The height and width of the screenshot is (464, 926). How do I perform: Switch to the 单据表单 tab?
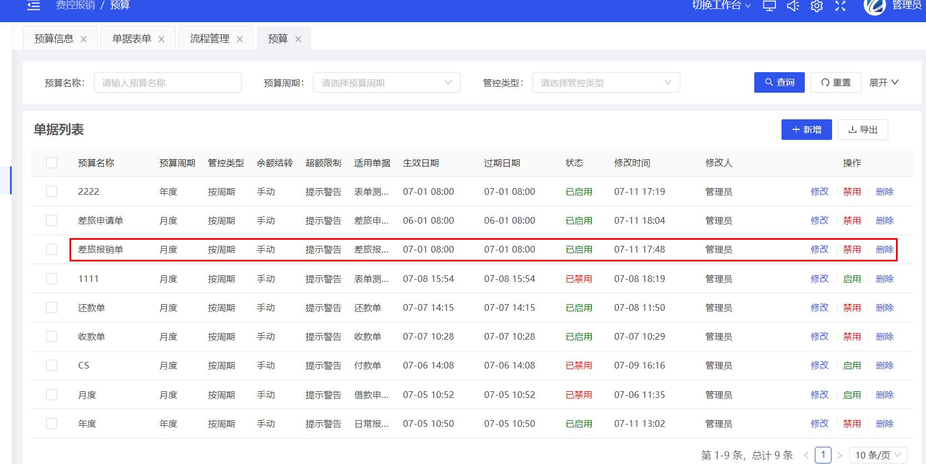coord(132,39)
